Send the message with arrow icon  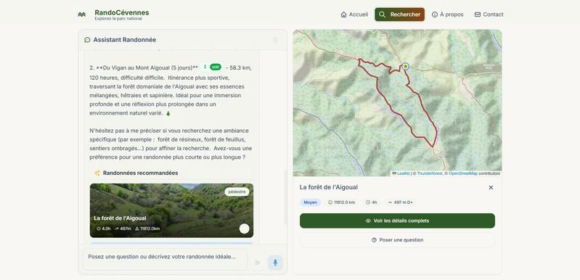click(258, 263)
